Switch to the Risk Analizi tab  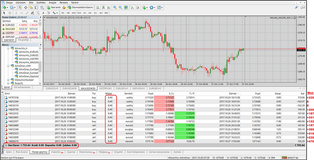[x=22, y=152]
